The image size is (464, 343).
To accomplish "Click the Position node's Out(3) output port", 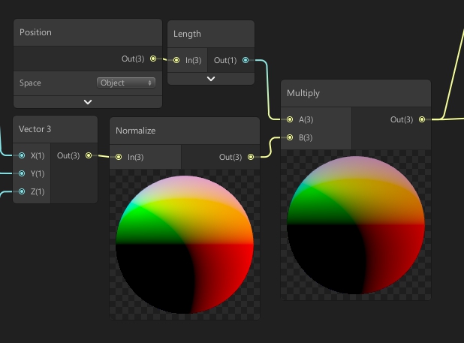I will click(153, 59).
